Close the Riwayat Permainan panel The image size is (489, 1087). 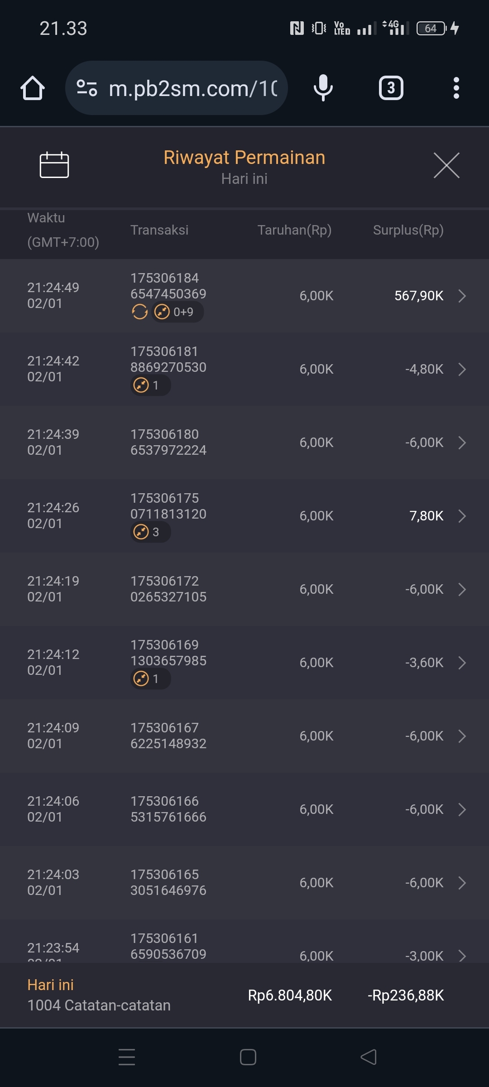click(446, 165)
